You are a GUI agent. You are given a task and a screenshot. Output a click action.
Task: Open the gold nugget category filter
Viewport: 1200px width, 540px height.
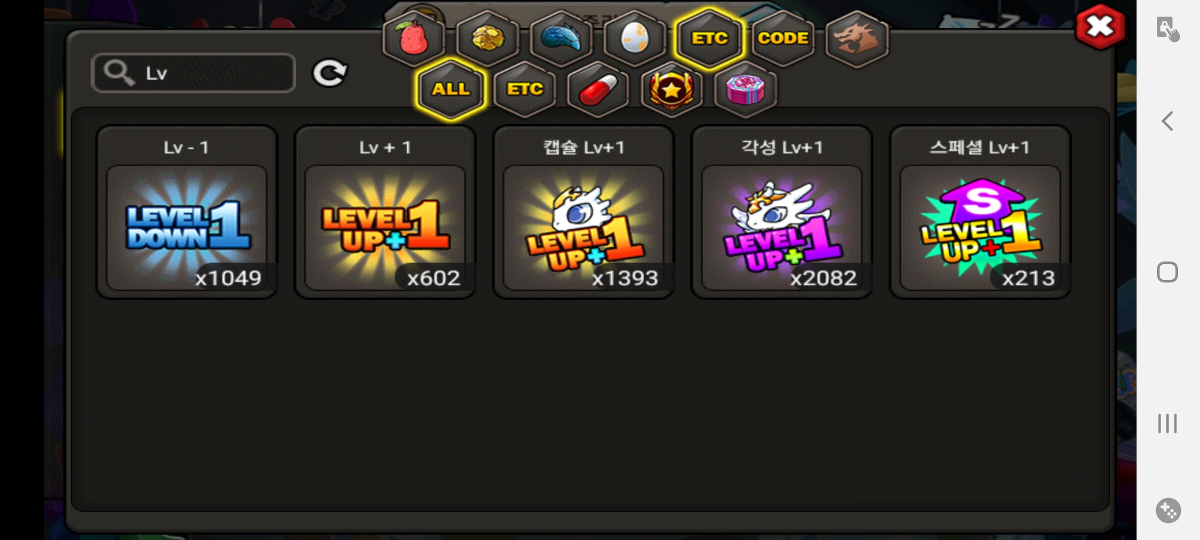point(487,38)
